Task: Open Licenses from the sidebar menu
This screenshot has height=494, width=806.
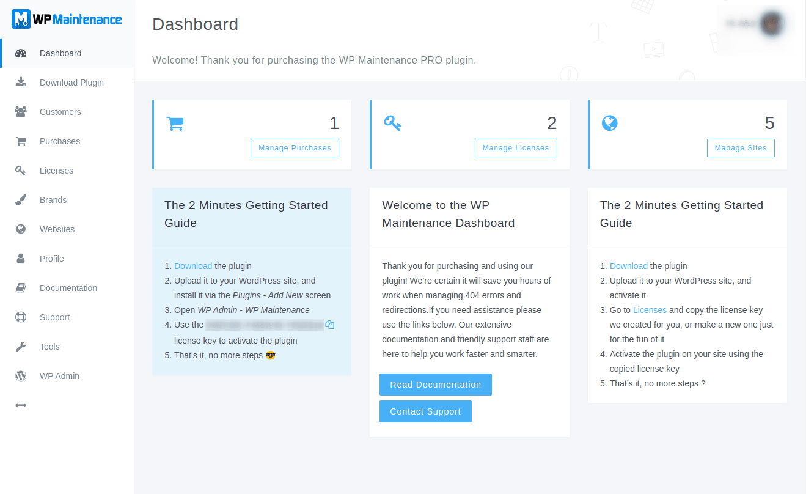Action: point(67,171)
